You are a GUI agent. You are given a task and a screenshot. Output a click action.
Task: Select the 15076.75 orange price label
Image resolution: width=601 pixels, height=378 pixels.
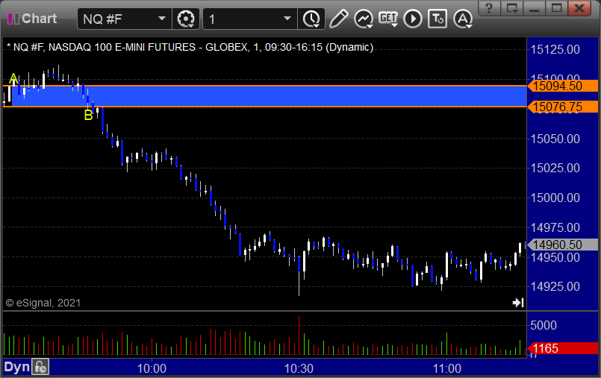pos(563,107)
